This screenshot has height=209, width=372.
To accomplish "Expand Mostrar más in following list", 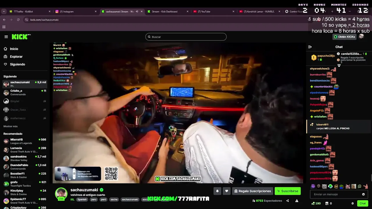I will (10, 126).
